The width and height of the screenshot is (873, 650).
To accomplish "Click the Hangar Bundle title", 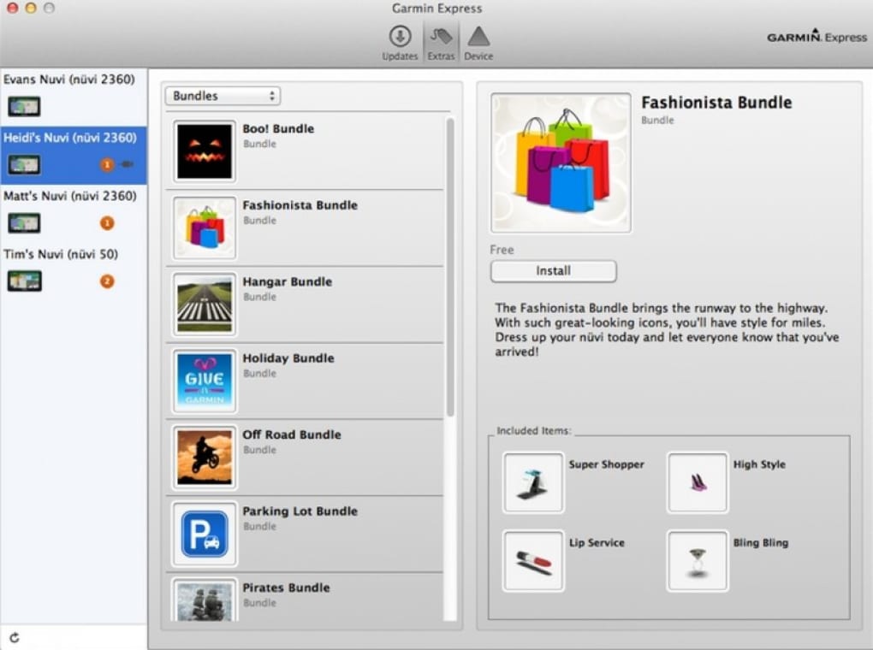I will [288, 282].
